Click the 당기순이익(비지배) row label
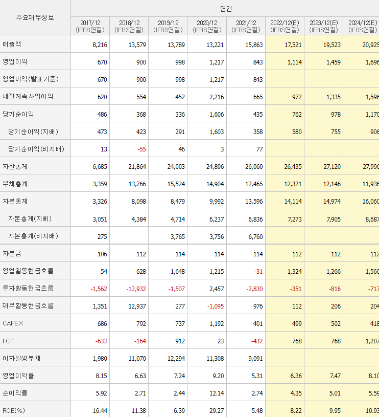379x417 pixels. pyautogui.click(x=36, y=149)
